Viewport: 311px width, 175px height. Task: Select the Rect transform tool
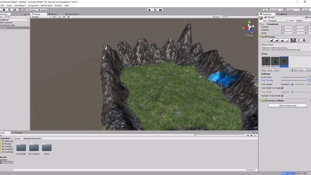pos(20,10)
